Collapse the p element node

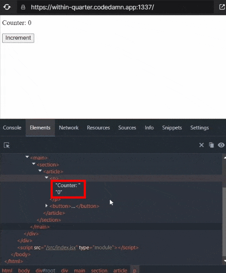(x=46, y=178)
